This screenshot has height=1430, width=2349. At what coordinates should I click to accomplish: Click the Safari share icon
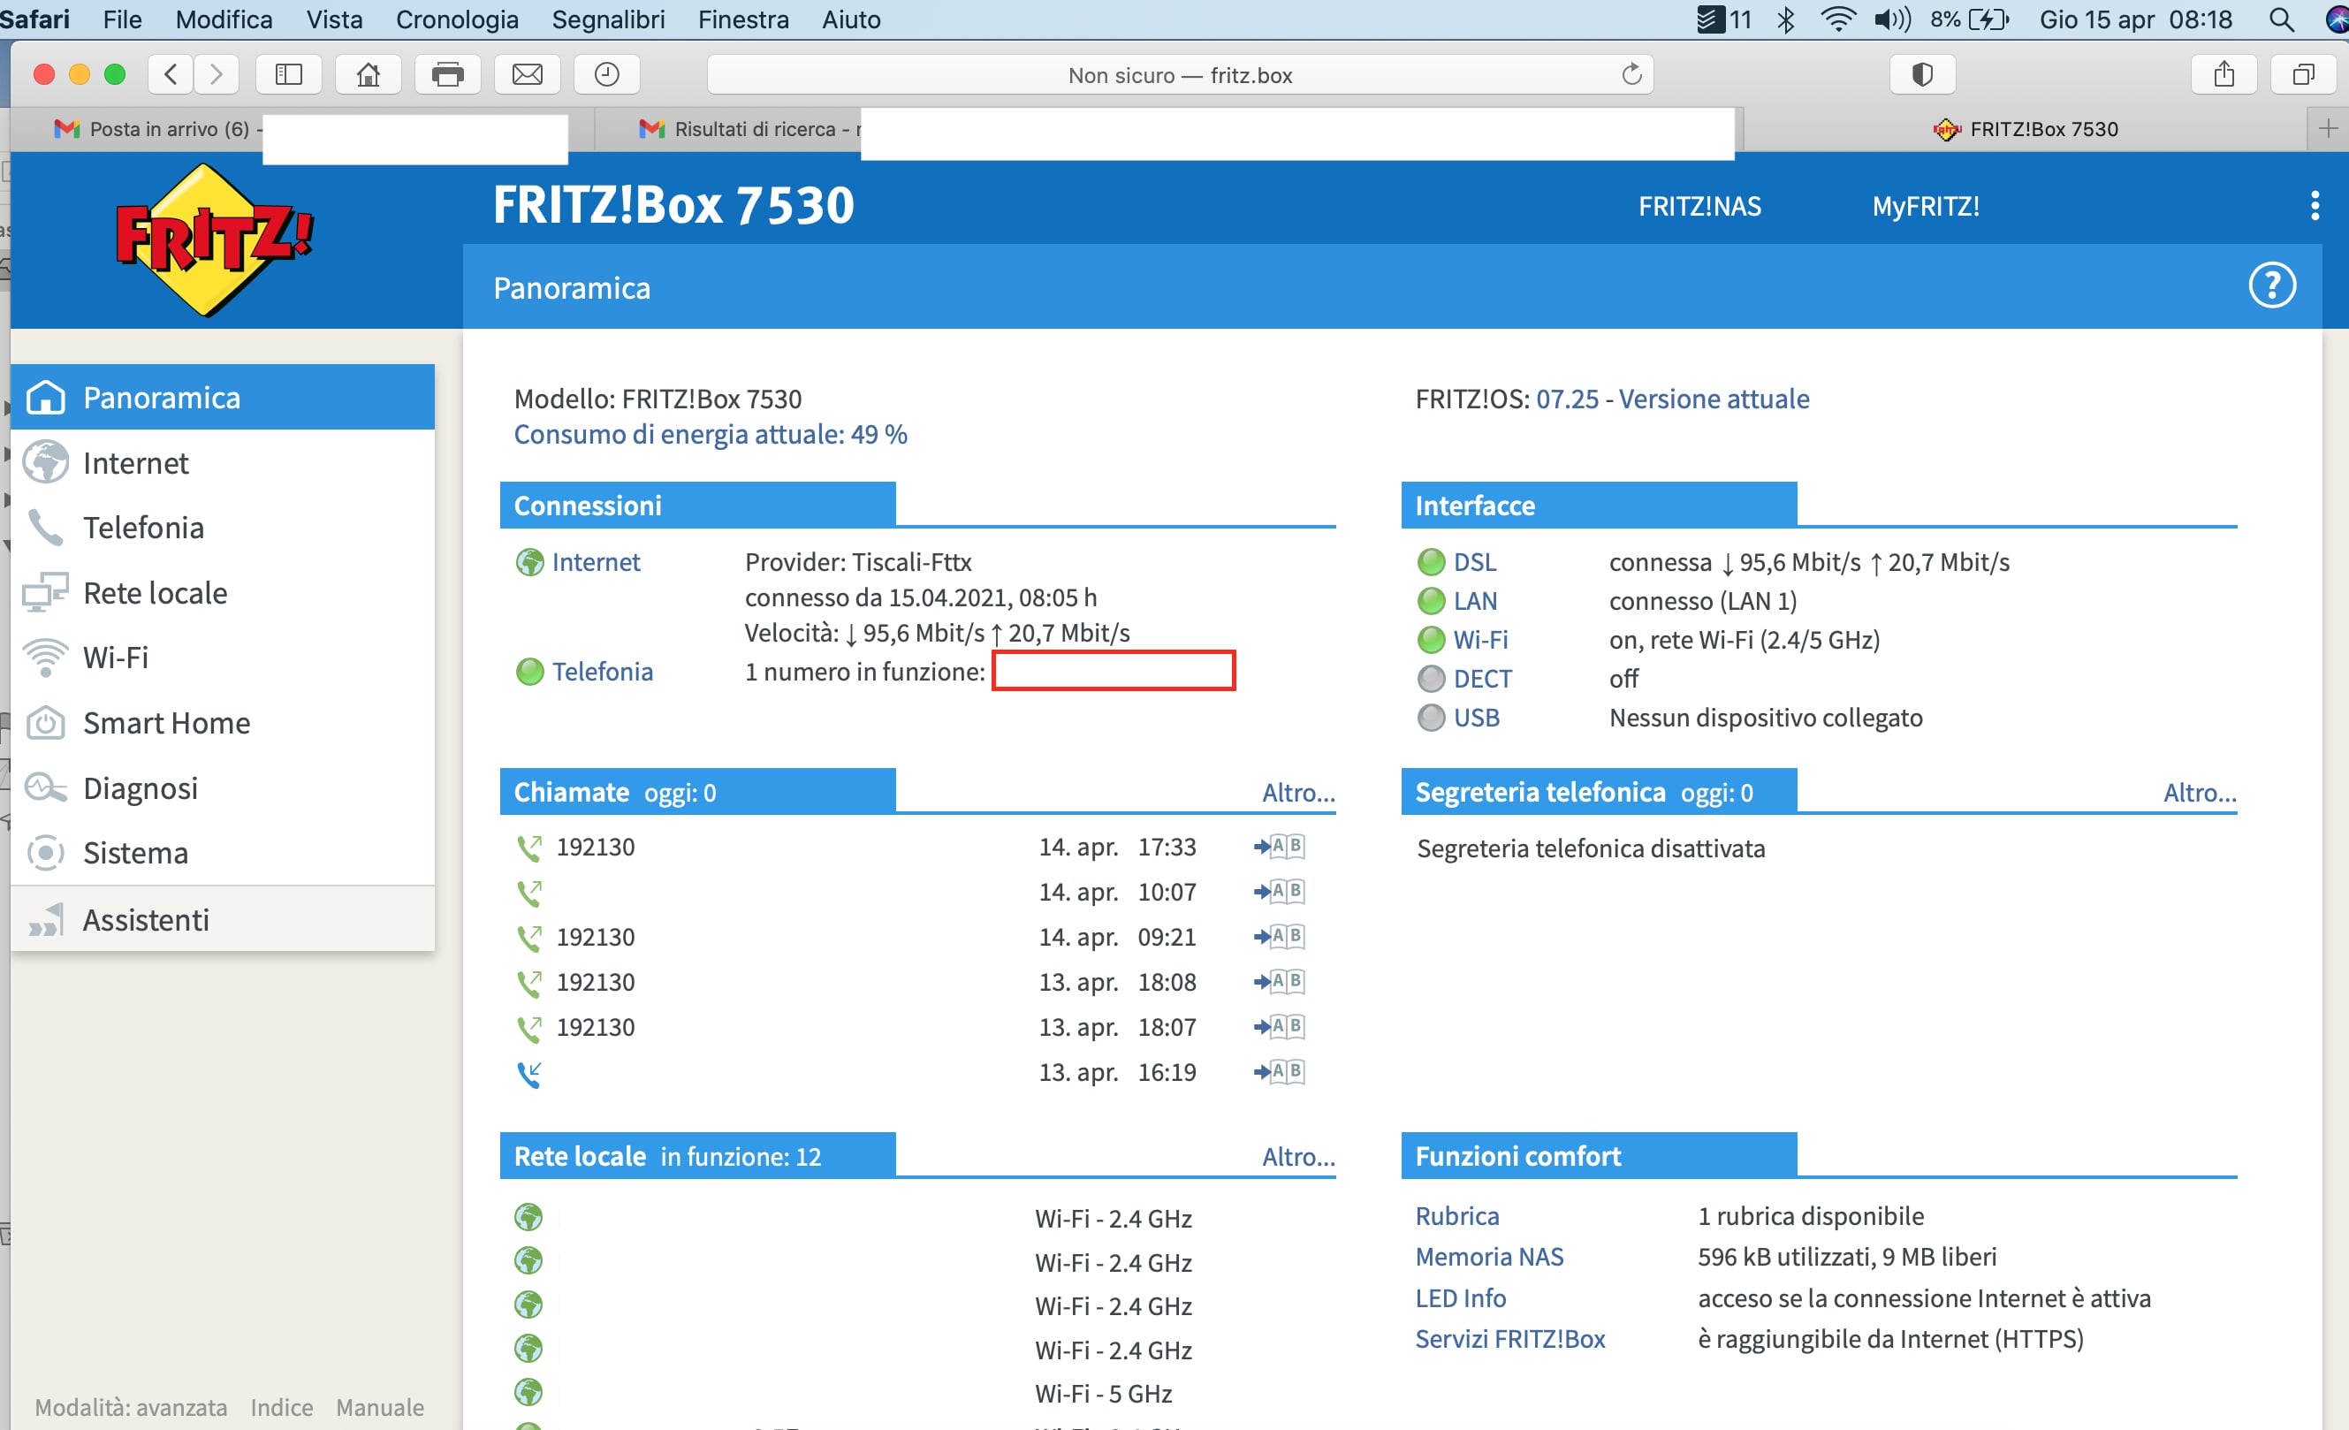[2224, 74]
